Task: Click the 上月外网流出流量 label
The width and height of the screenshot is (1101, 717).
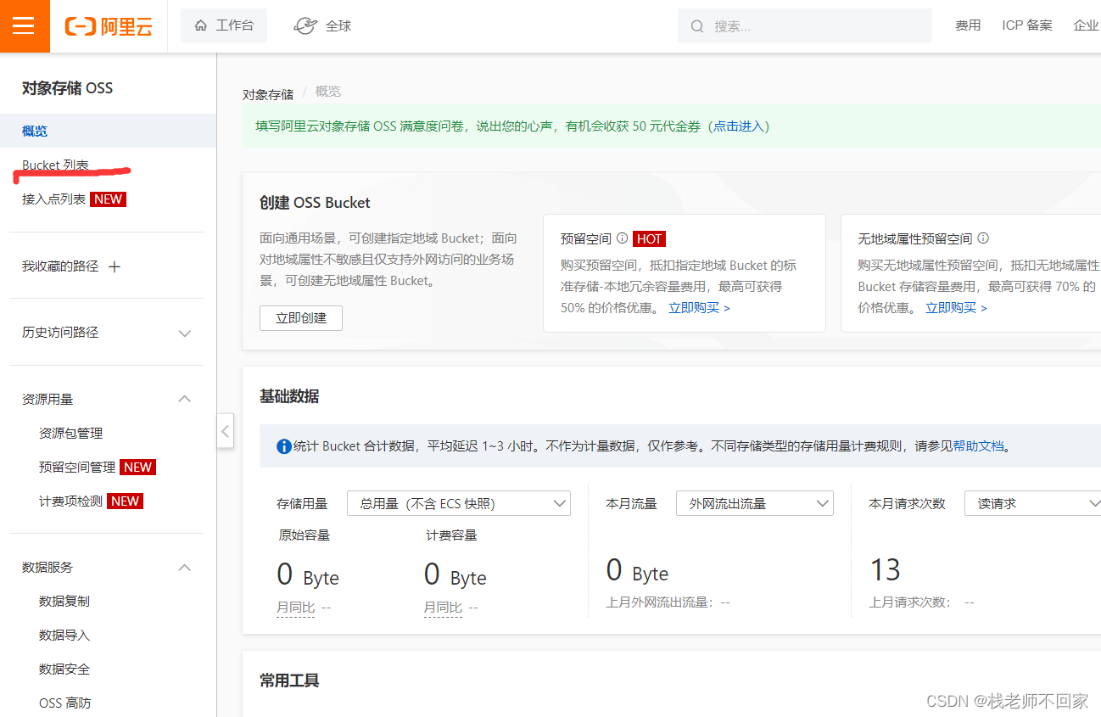Action: coord(660,602)
